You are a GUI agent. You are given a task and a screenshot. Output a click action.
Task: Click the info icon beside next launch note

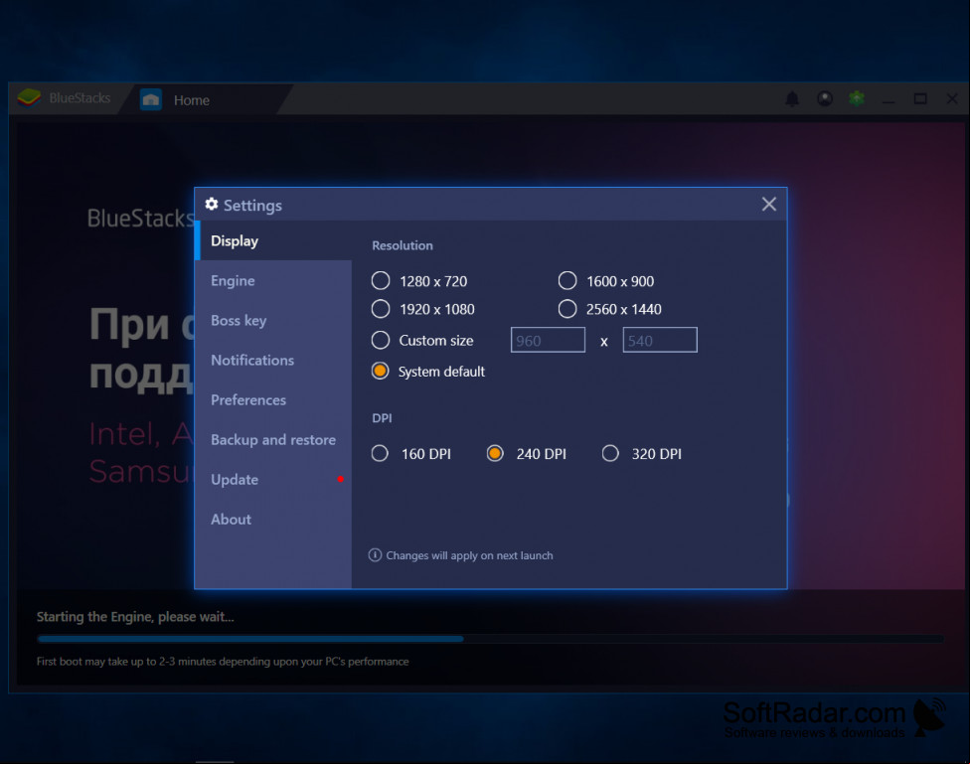(375, 555)
